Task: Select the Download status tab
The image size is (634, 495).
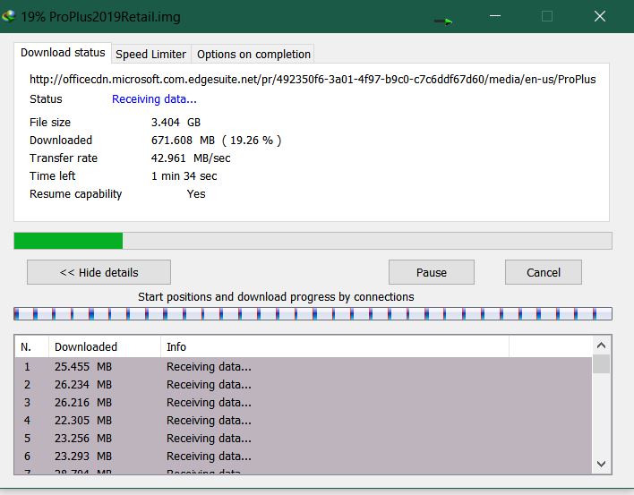Action: click(63, 53)
